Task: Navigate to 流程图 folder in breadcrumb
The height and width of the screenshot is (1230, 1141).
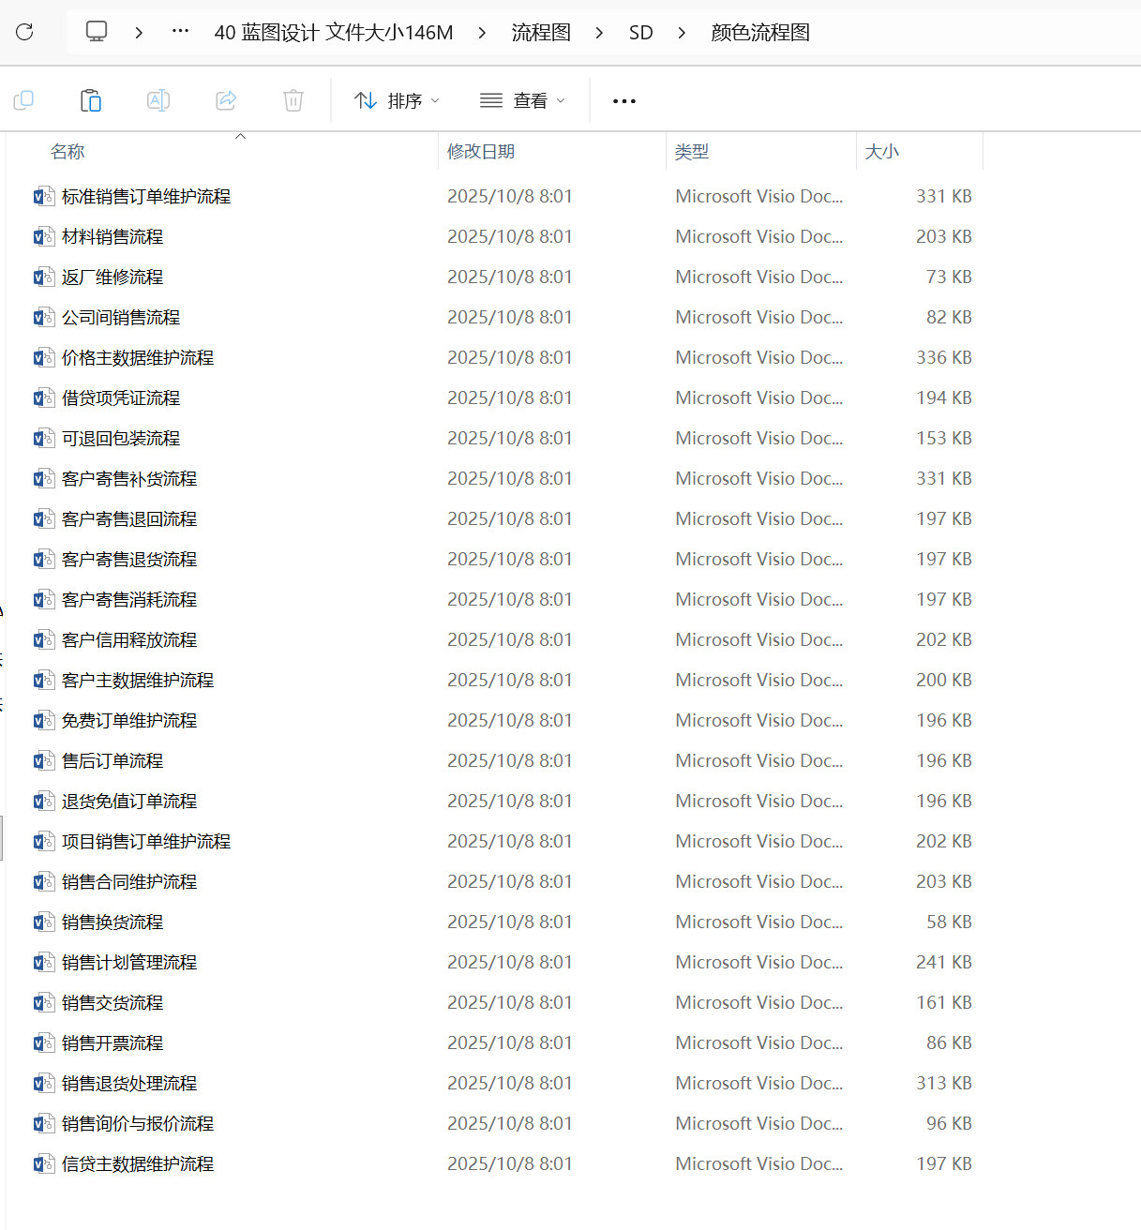Action: click(x=541, y=33)
